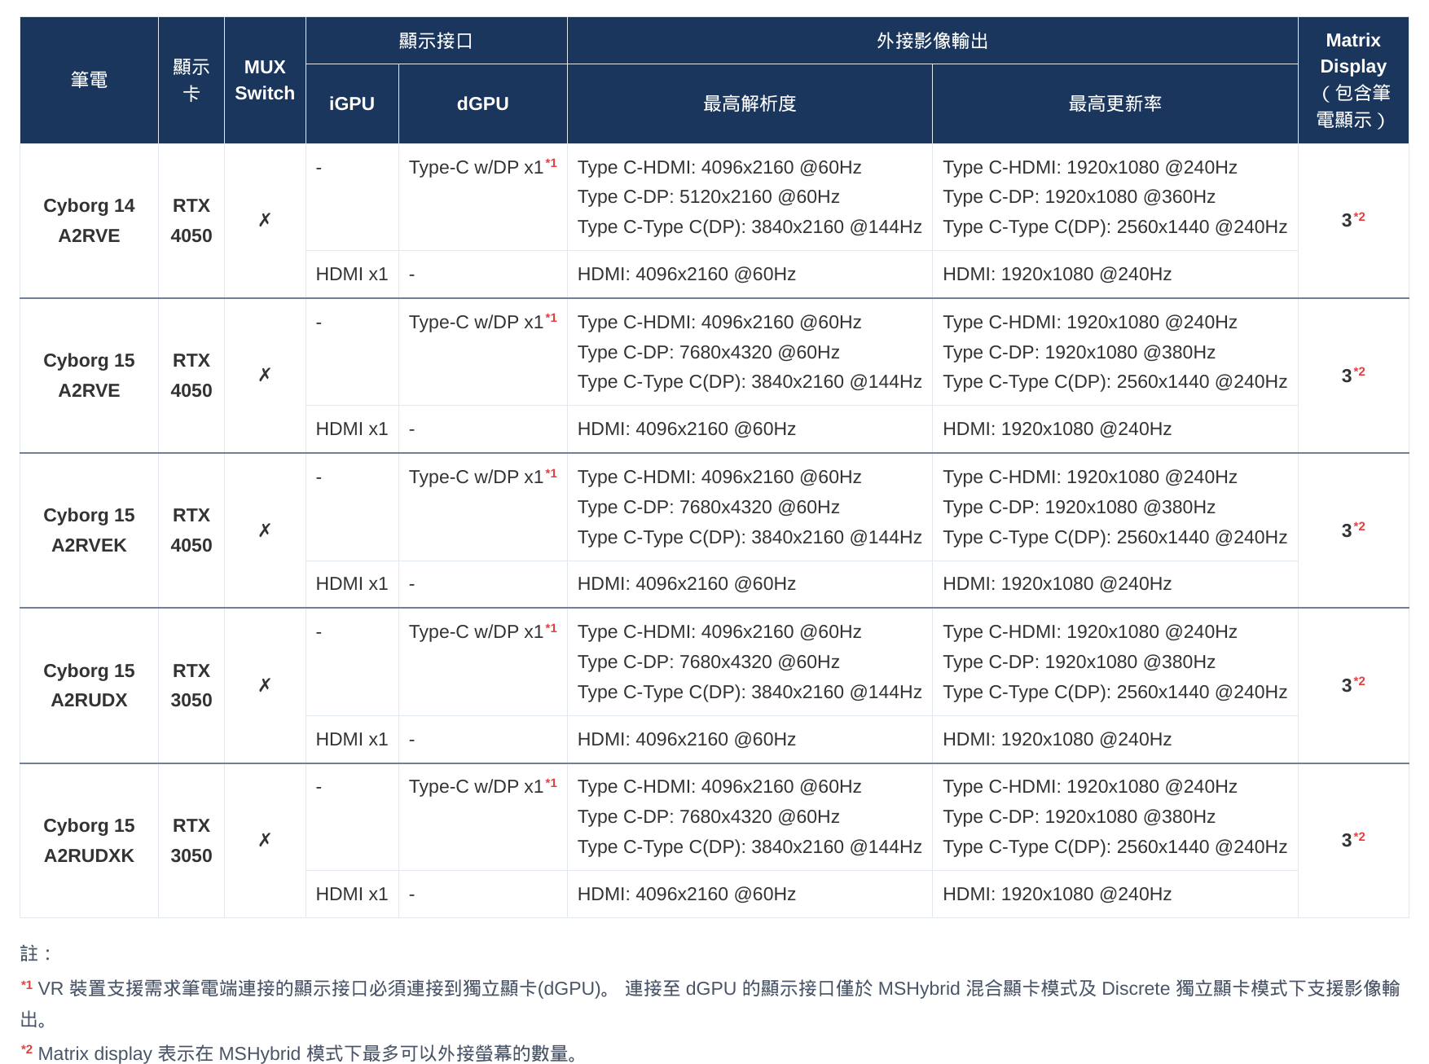Click the Type C-DP: 5120x2160 @60Hz line
1429x1064 pixels.
point(709,196)
